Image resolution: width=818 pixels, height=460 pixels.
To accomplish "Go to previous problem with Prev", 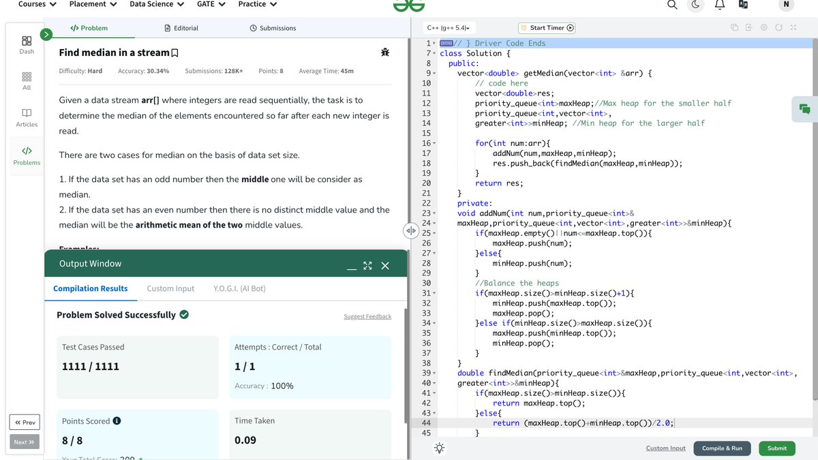I will (25, 423).
